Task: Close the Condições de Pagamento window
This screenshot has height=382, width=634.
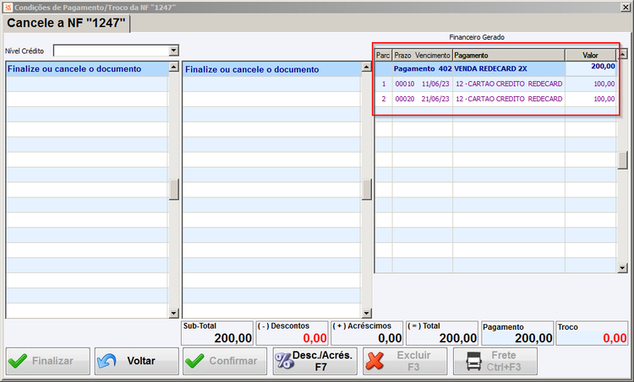Action: [625, 8]
